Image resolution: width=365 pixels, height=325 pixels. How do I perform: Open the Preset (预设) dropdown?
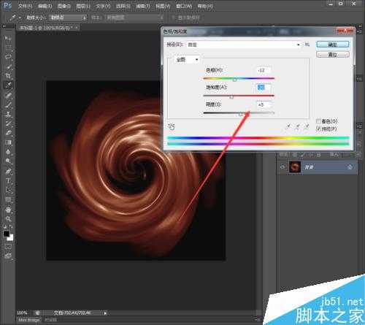tap(244, 45)
